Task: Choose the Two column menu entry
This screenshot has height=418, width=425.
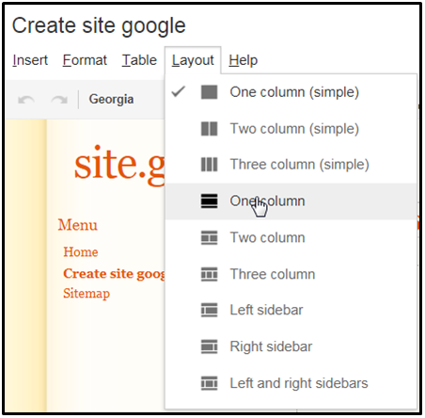Action: click(x=291, y=237)
